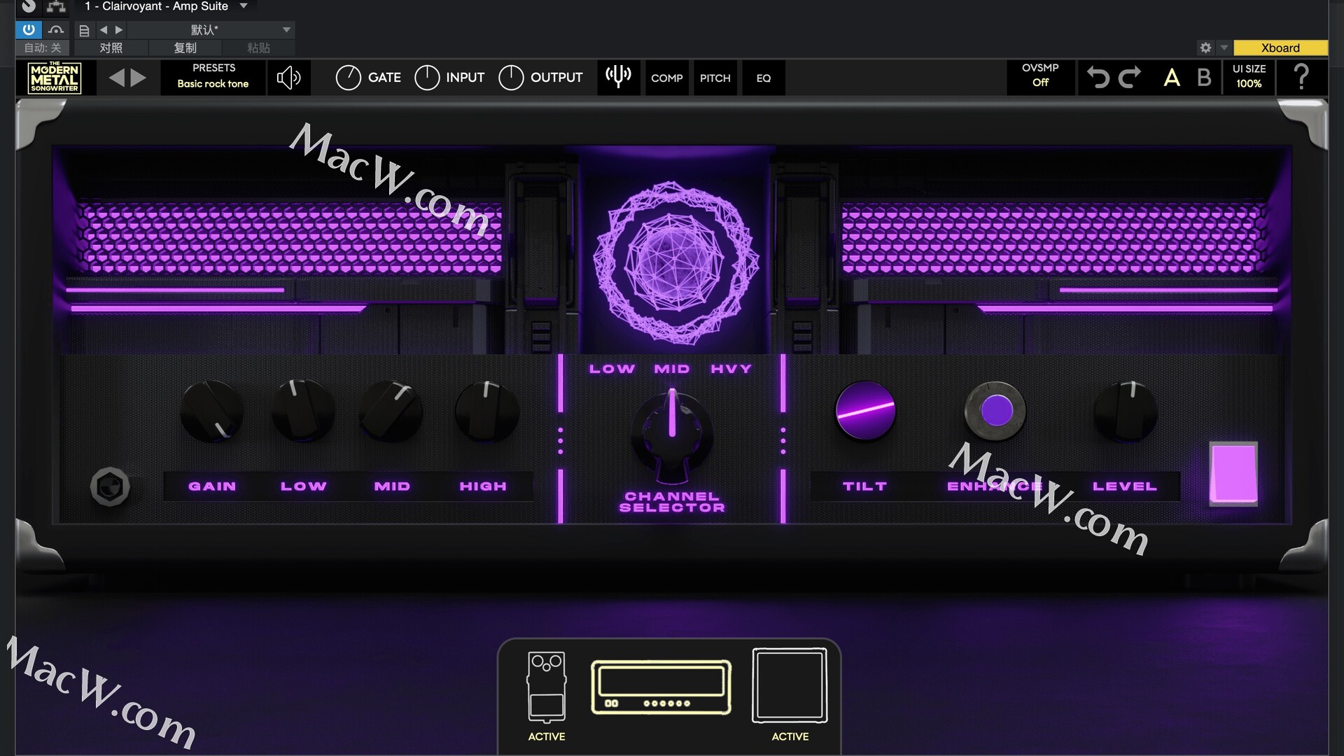This screenshot has width=1344, height=756.
Task: Click the amp's MID EQ knob
Action: (x=391, y=411)
